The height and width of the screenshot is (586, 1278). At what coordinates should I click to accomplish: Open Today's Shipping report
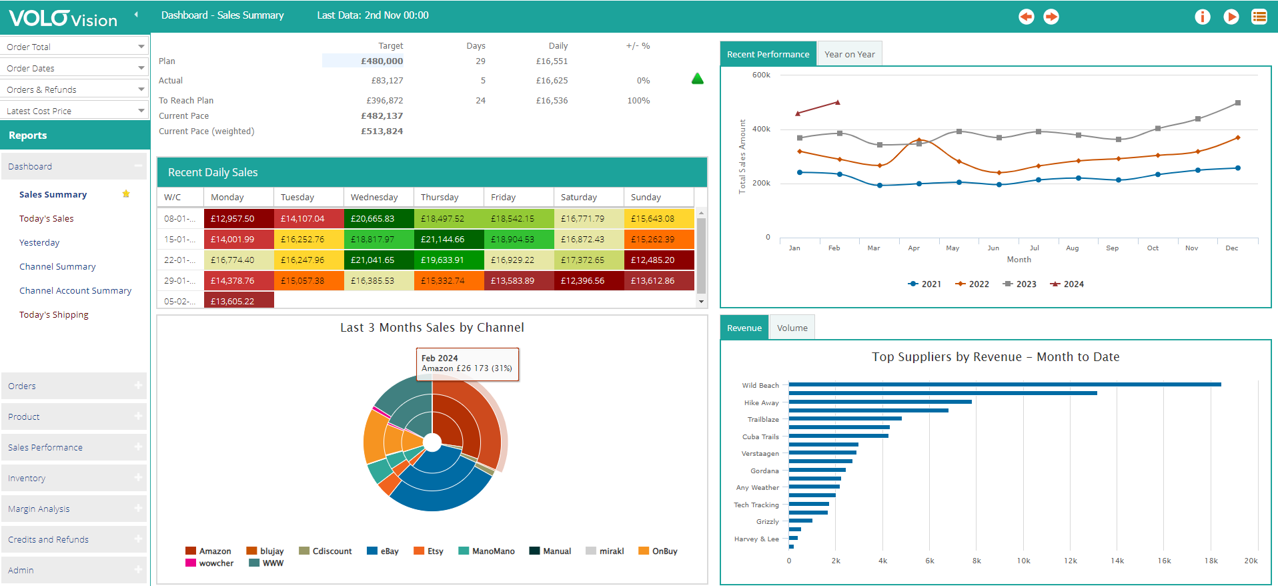[x=54, y=314]
